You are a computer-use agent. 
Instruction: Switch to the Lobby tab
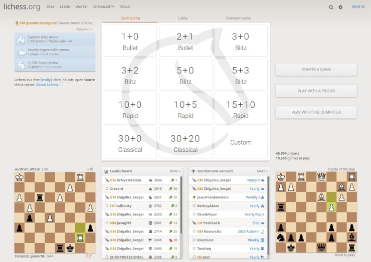pyautogui.click(x=183, y=18)
